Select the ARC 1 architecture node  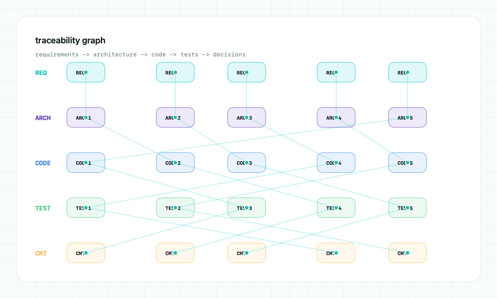[x=85, y=117]
